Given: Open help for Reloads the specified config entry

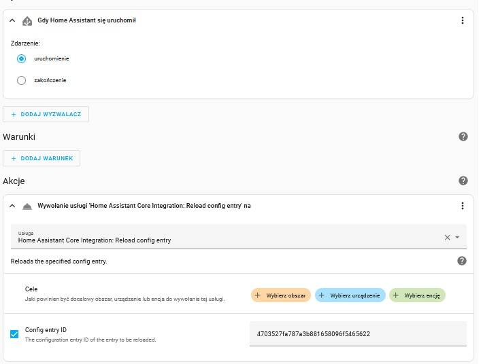Looking at the screenshot, I should click(462, 261).
